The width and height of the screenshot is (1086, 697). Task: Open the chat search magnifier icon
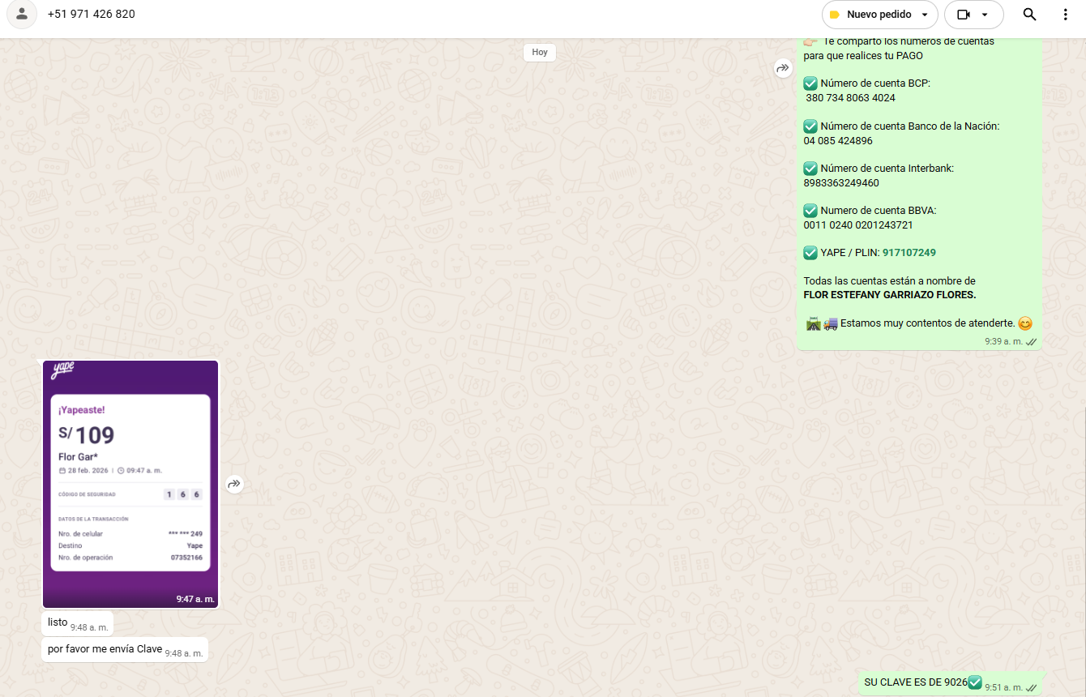pyautogui.click(x=1029, y=15)
